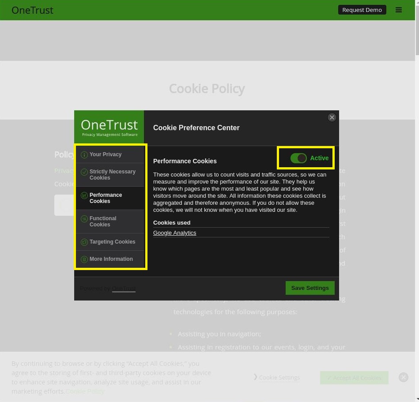Image resolution: width=419 pixels, height=402 pixels.
Task: Click the Cookie Policy link in banner
Action: click(x=85, y=391)
